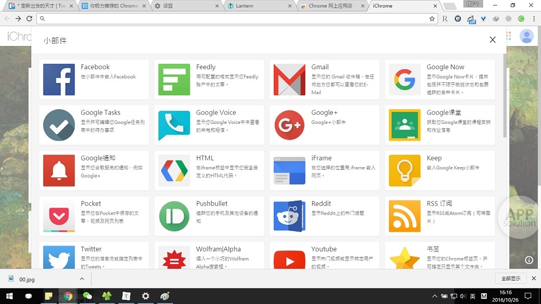Pick the Keep lightbulb icon

[405, 170]
